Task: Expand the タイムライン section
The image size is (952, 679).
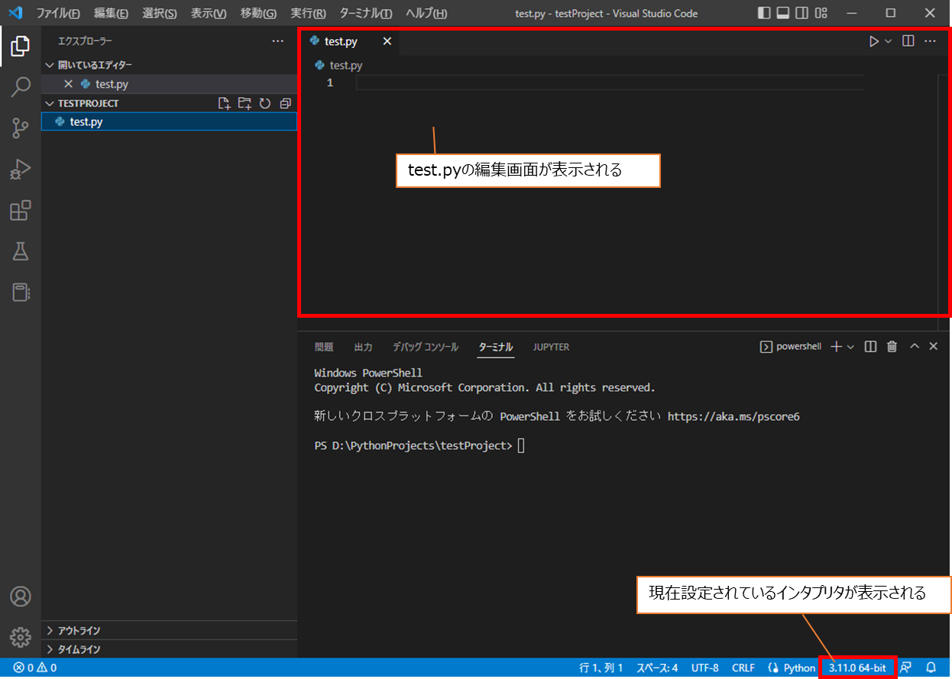Action: 79,649
